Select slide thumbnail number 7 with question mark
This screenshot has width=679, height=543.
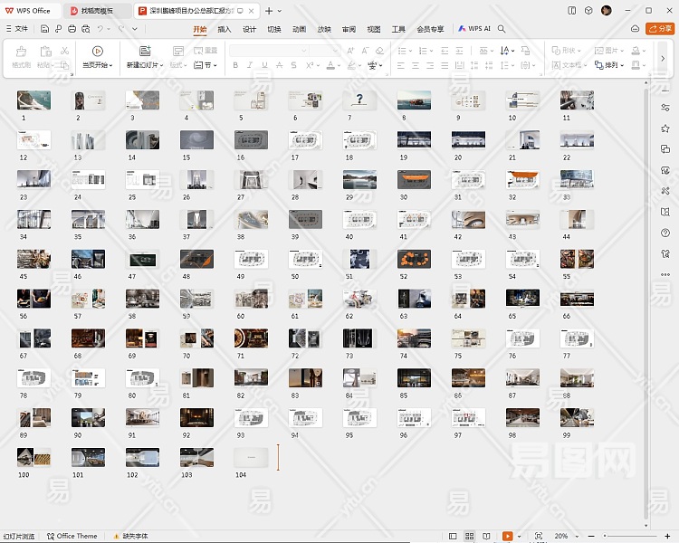click(359, 100)
